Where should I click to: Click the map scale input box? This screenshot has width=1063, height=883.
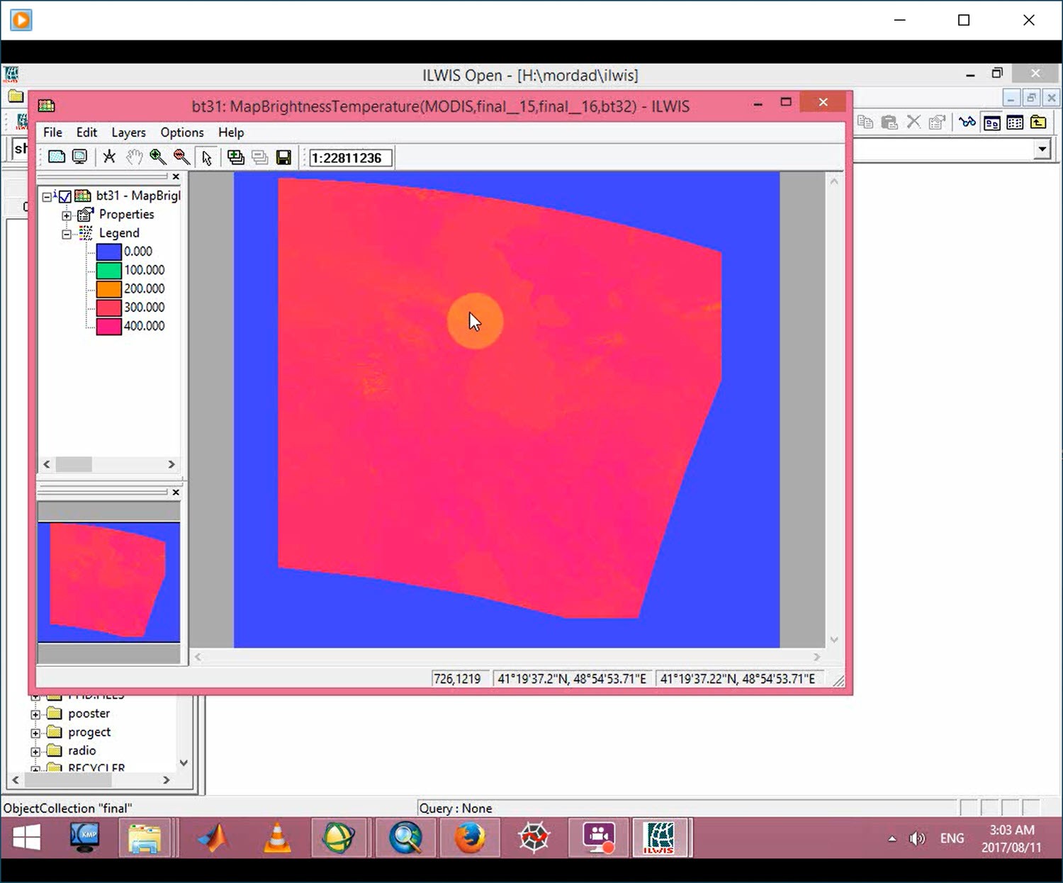tap(350, 158)
